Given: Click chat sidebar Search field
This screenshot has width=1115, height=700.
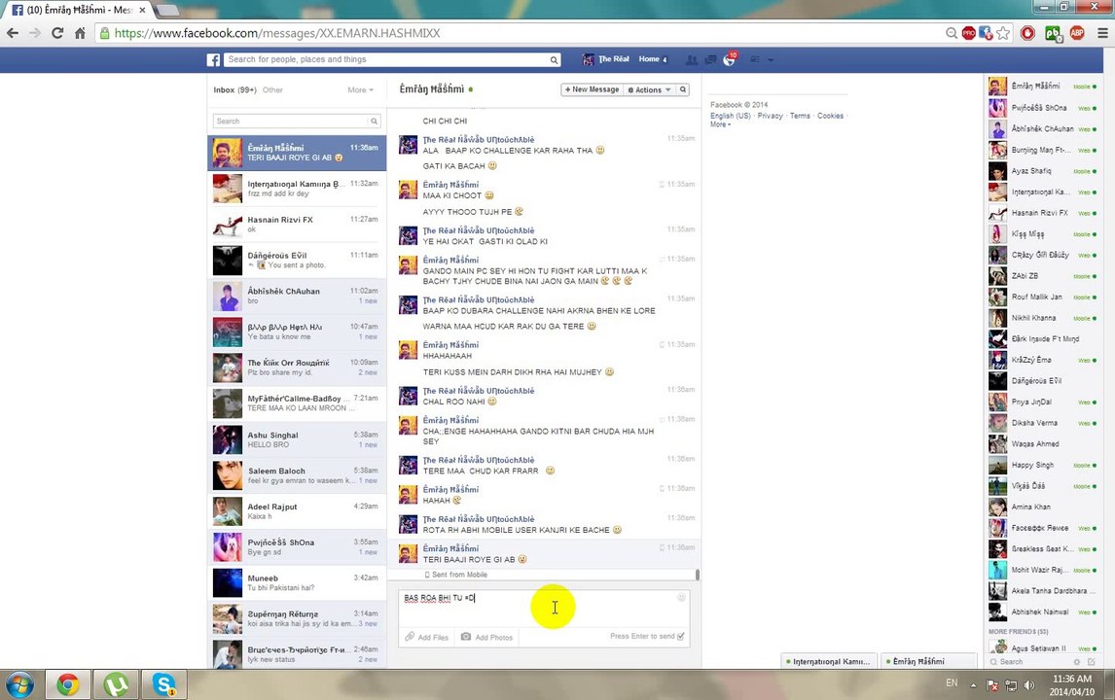Looking at the screenshot, I should tap(1027, 662).
